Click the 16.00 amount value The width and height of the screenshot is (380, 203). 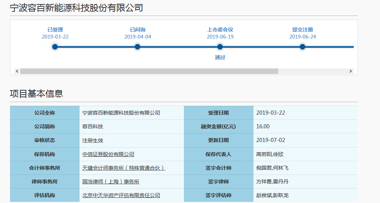(x=263, y=126)
